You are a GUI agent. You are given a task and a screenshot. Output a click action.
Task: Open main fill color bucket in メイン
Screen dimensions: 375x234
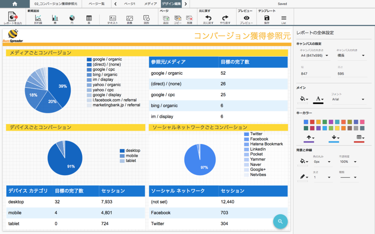304,99
